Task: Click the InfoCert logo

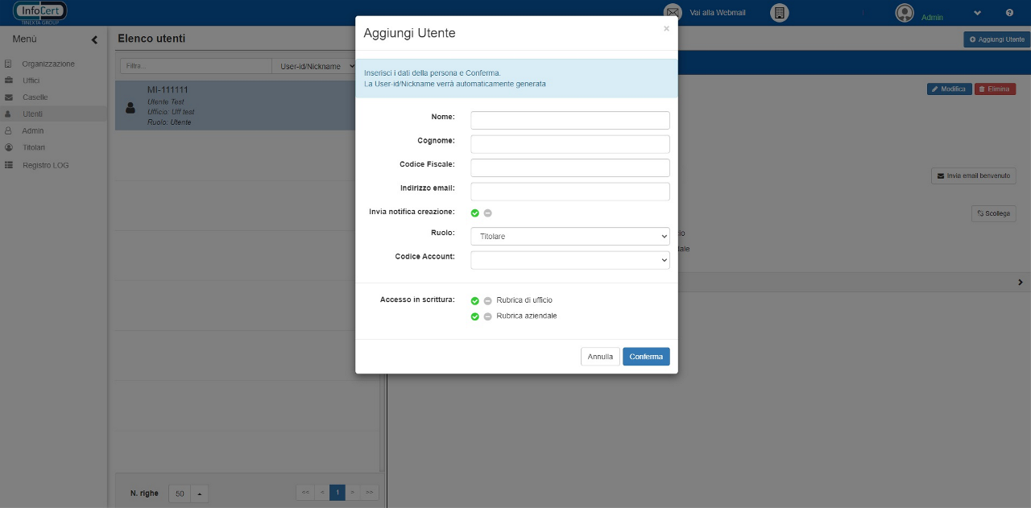Action: (40, 12)
